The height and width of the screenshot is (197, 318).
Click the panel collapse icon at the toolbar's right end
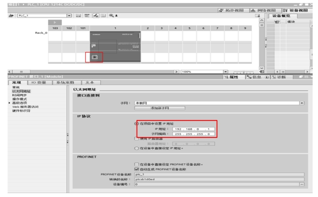257,16
